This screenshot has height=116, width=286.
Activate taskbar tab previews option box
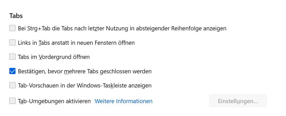pyautogui.click(x=12, y=85)
